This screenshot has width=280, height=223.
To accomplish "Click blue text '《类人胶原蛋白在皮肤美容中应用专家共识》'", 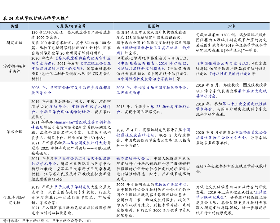I will click(x=71, y=61).
